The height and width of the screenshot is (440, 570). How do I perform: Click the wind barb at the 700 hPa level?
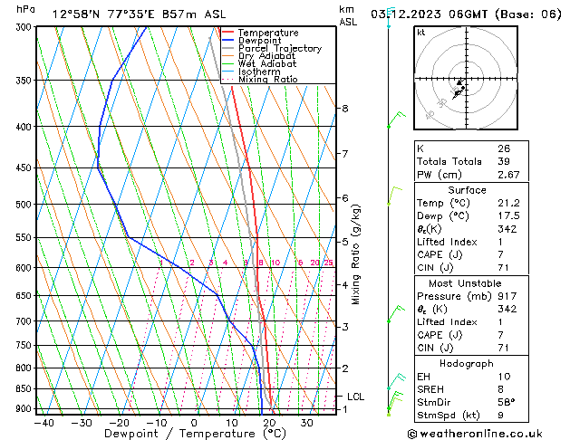[396, 314]
